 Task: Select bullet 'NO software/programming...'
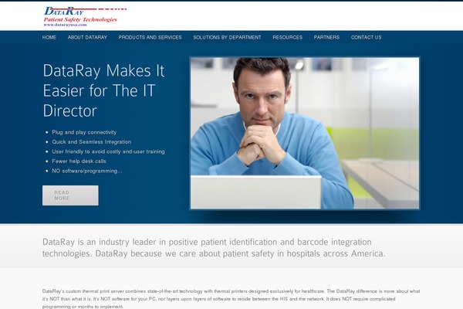[x=86, y=171]
